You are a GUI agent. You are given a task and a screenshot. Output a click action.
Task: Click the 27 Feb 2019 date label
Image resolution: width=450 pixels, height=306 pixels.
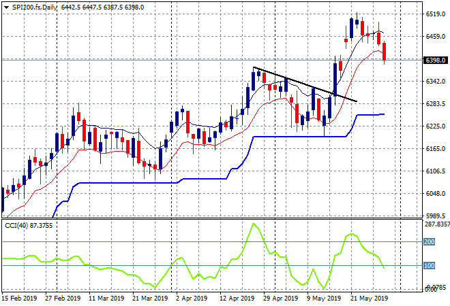(63, 299)
